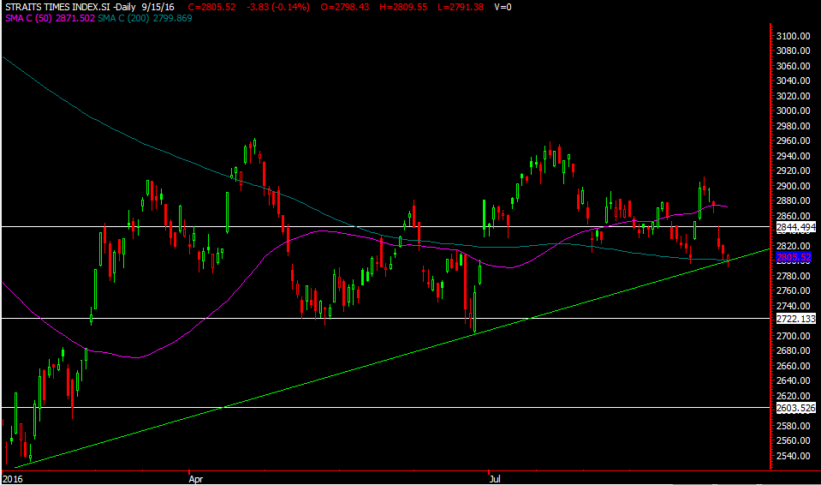The width and height of the screenshot is (821, 485).
Task: Click the 2620.00 price axis label
Action: [794, 396]
